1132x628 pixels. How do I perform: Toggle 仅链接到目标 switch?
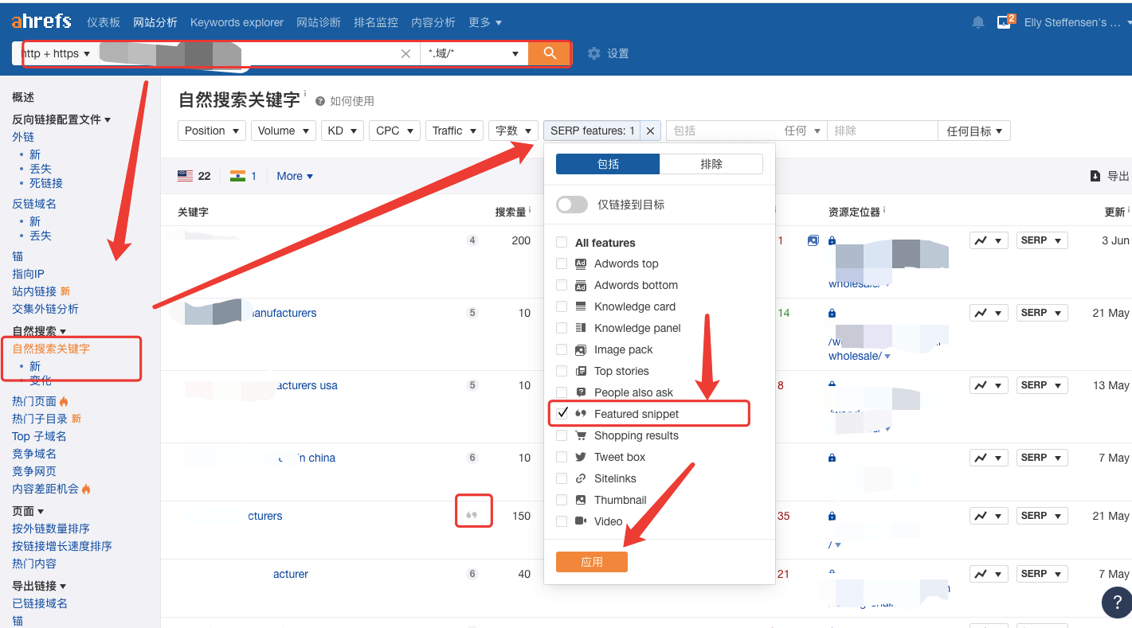572,205
